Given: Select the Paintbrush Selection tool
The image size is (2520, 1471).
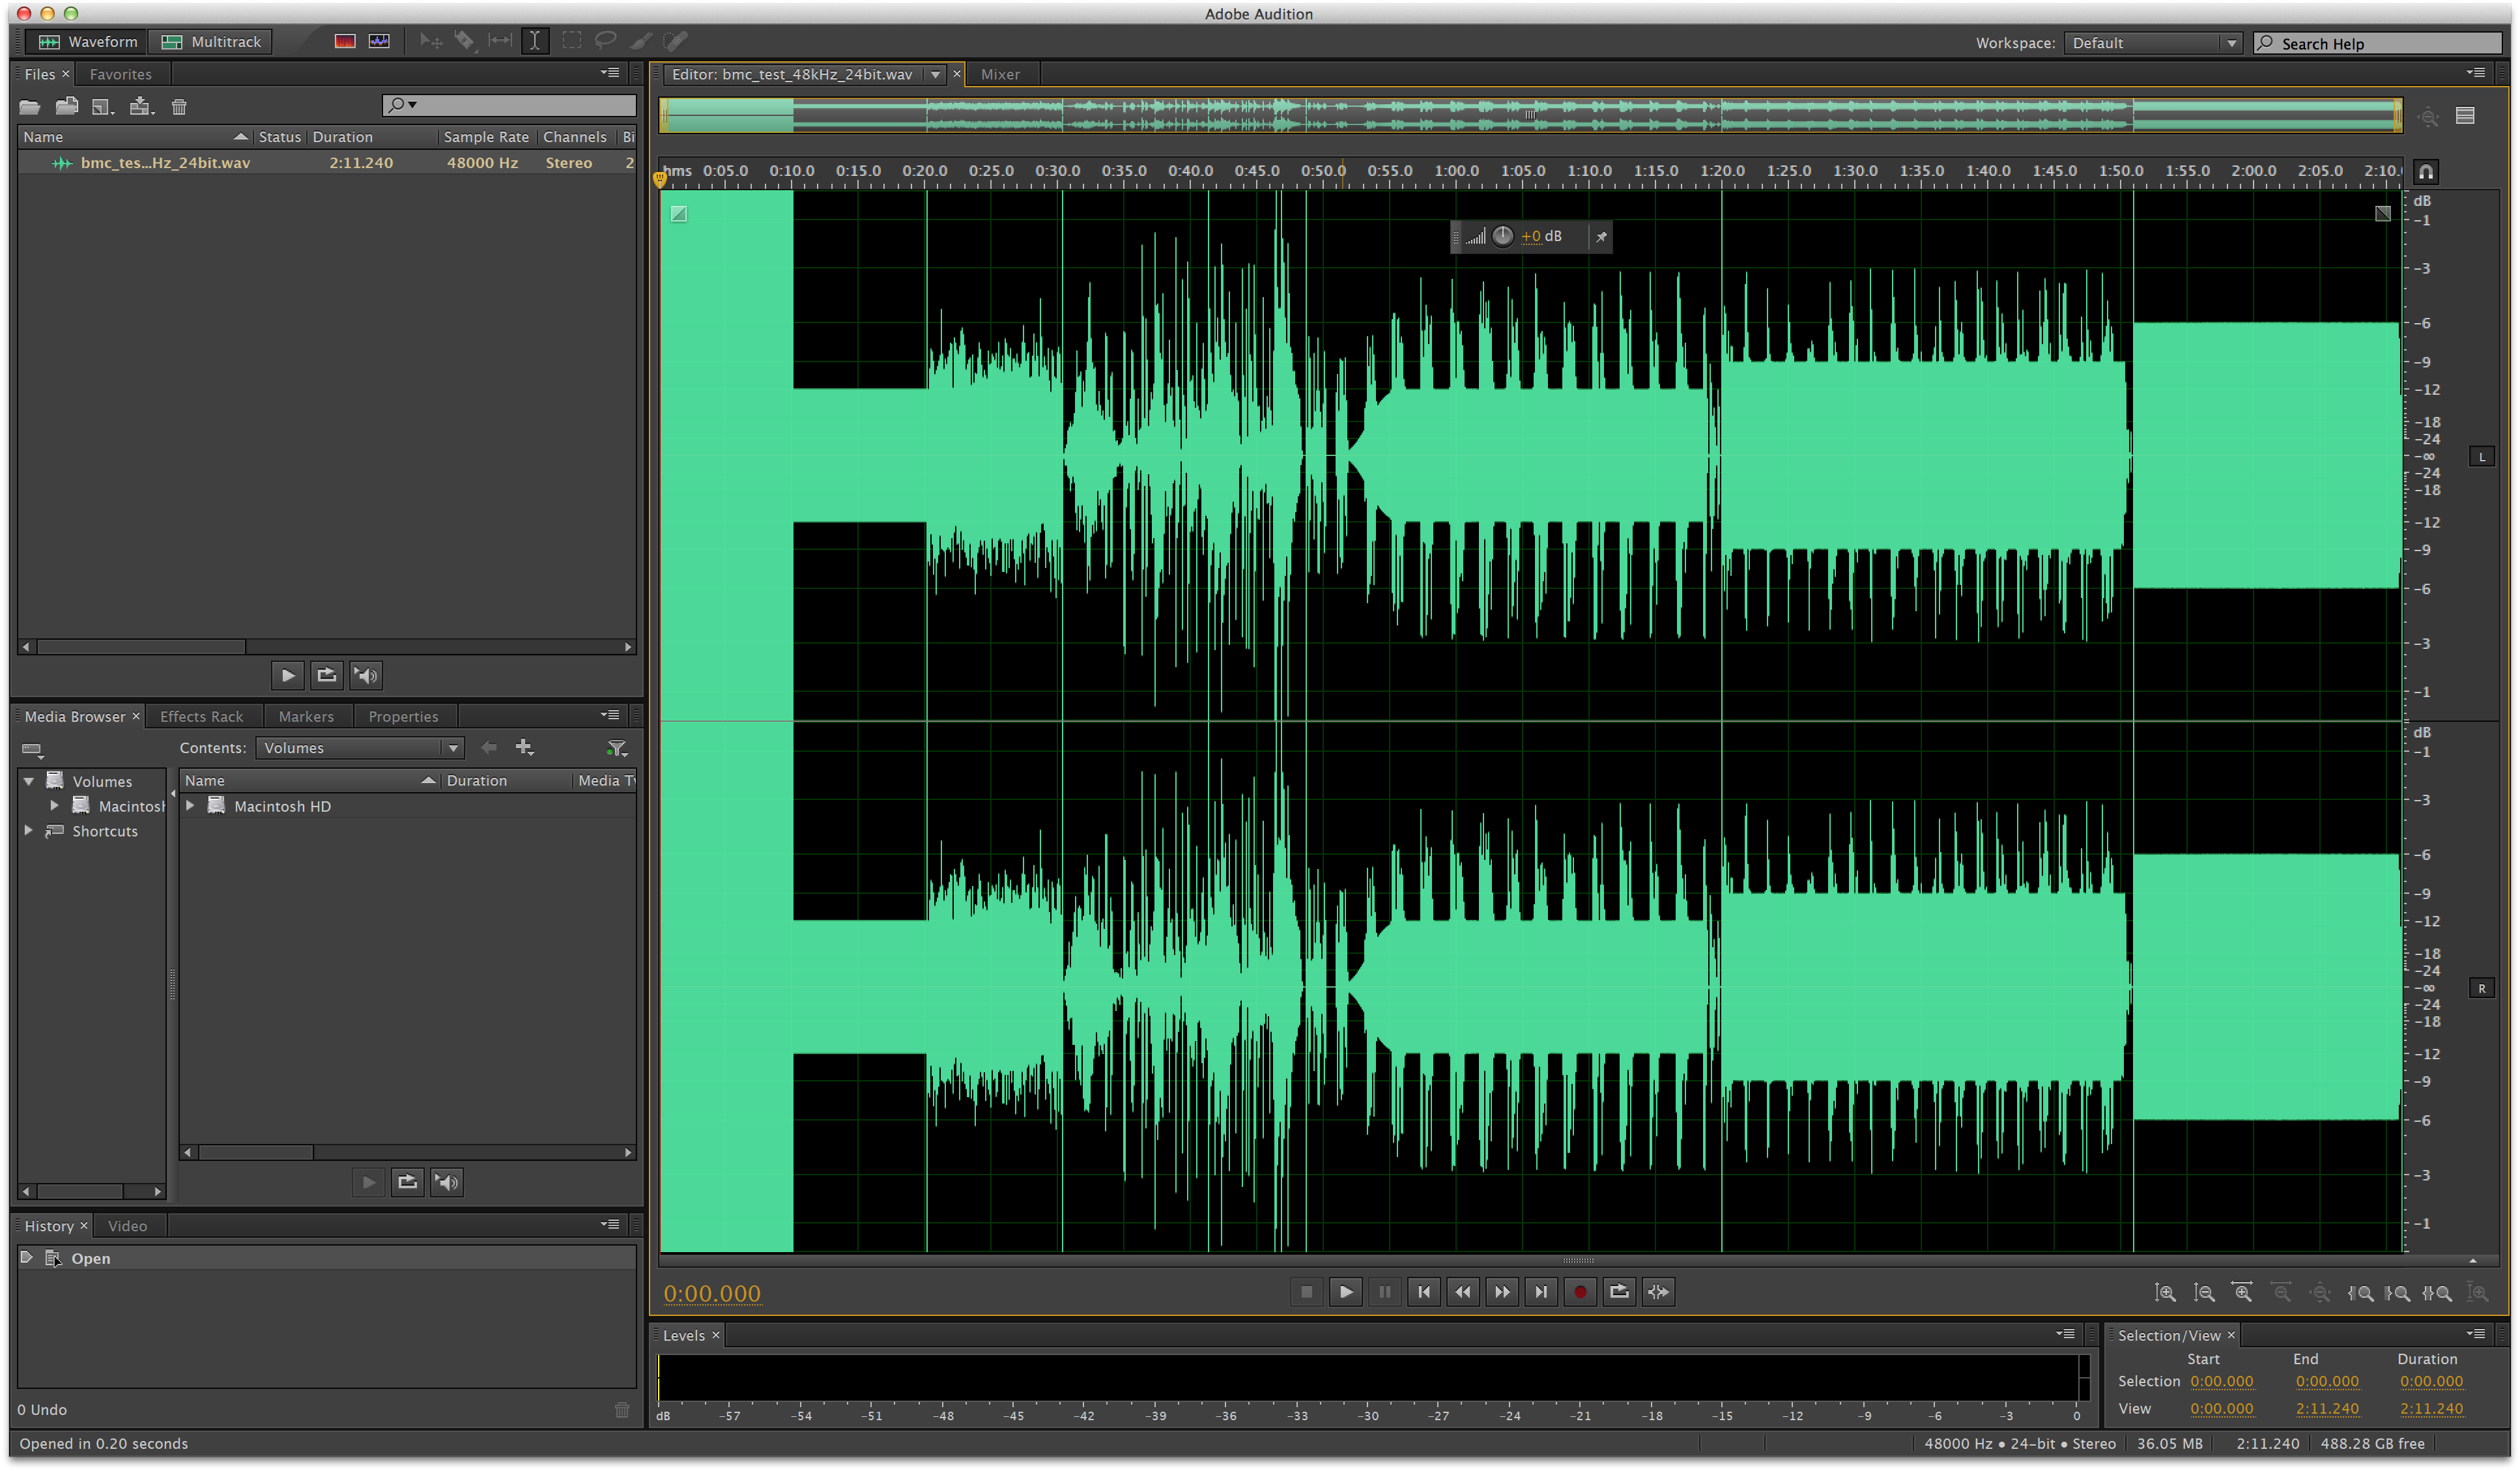Looking at the screenshot, I should (x=641, y=41).
